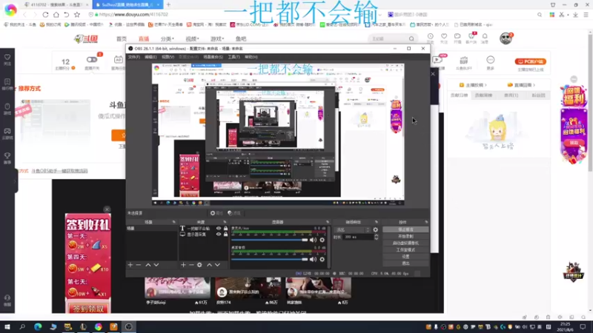Open OBS settings button in controls
Screen dimensions: 593x333
[x=405, y=257]
